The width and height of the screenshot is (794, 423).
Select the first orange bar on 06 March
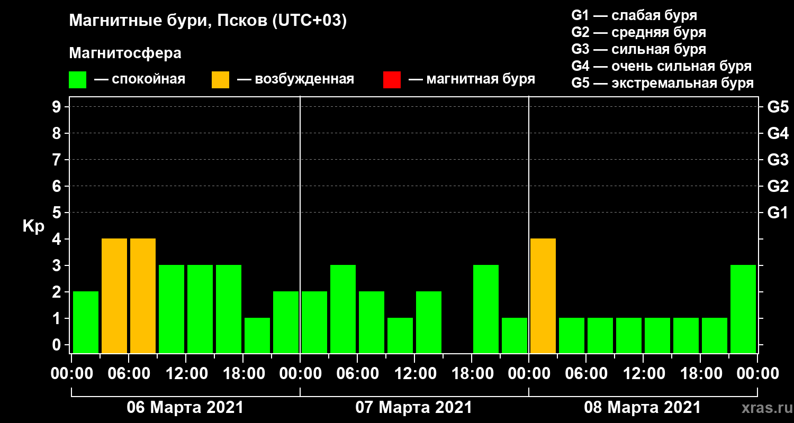(x=114, y=296)
